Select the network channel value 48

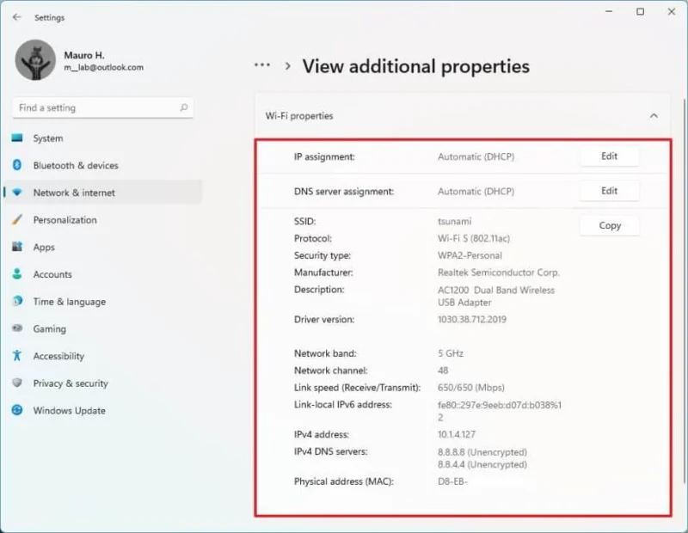pyautogui.click(x=443, y=371)
